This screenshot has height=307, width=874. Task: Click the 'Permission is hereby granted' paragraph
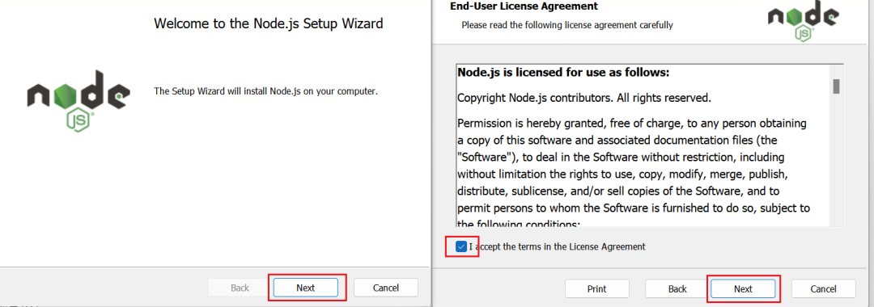[634, 174]
